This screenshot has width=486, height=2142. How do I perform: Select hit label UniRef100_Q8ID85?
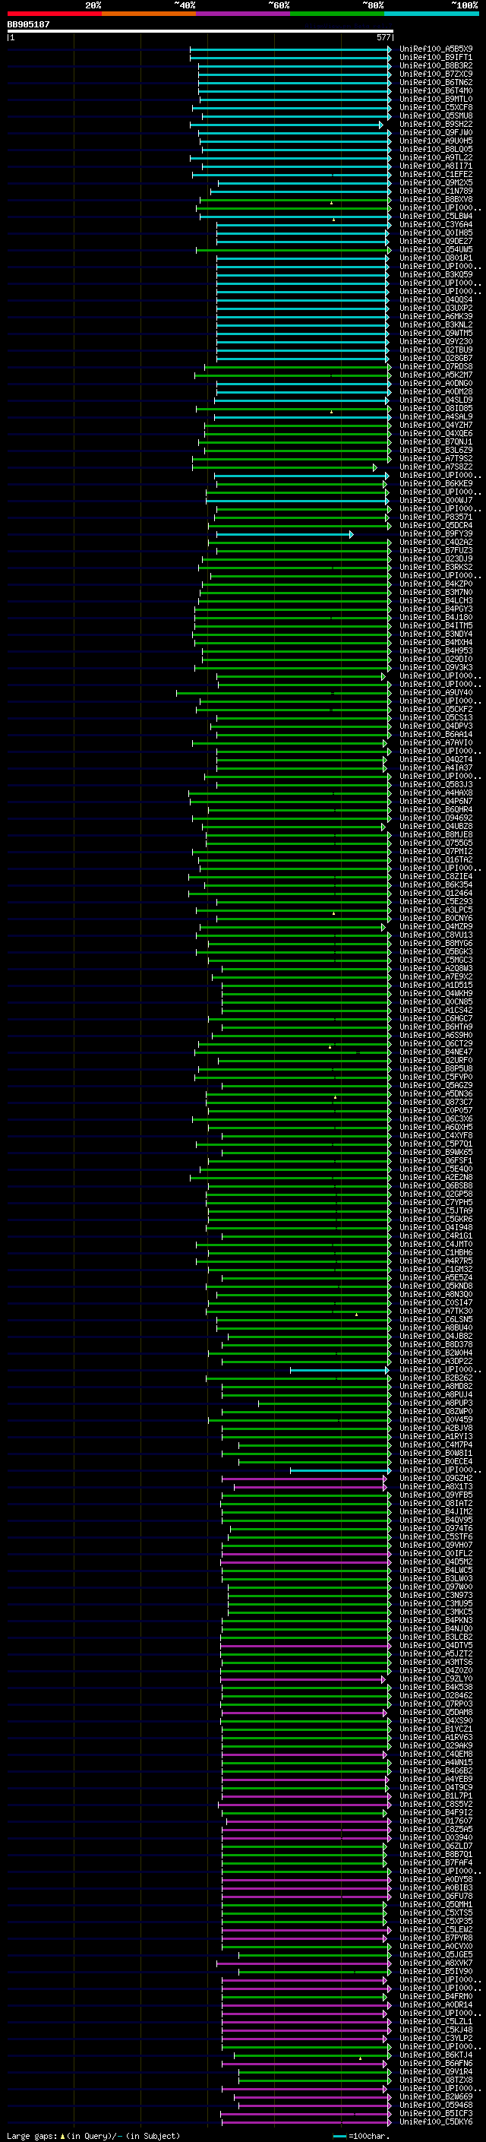tap(436, 408)
